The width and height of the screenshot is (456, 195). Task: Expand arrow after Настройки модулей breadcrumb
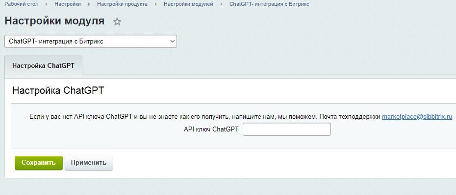(221, 4)
